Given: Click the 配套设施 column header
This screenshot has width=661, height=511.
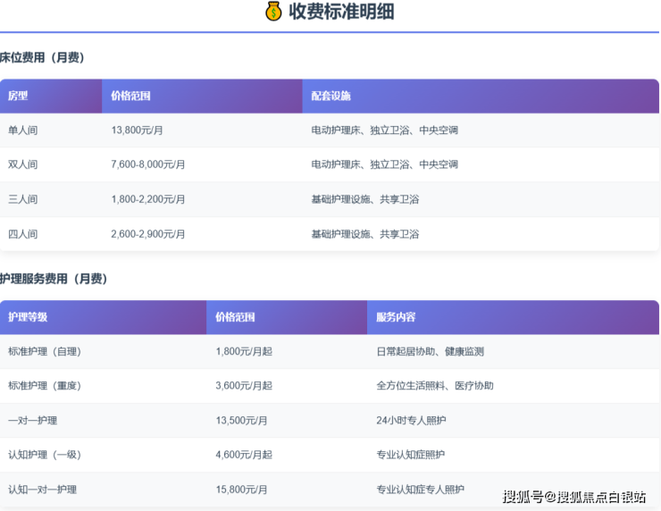Looking at the screenshot, I should [330, 96].
